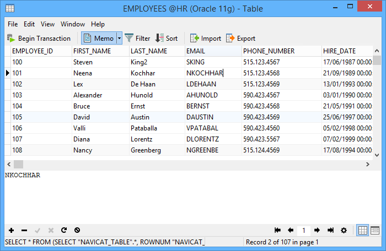Go to the first page
The width and height of the screenshot is (386, 251).
click(x=277, y=230)
